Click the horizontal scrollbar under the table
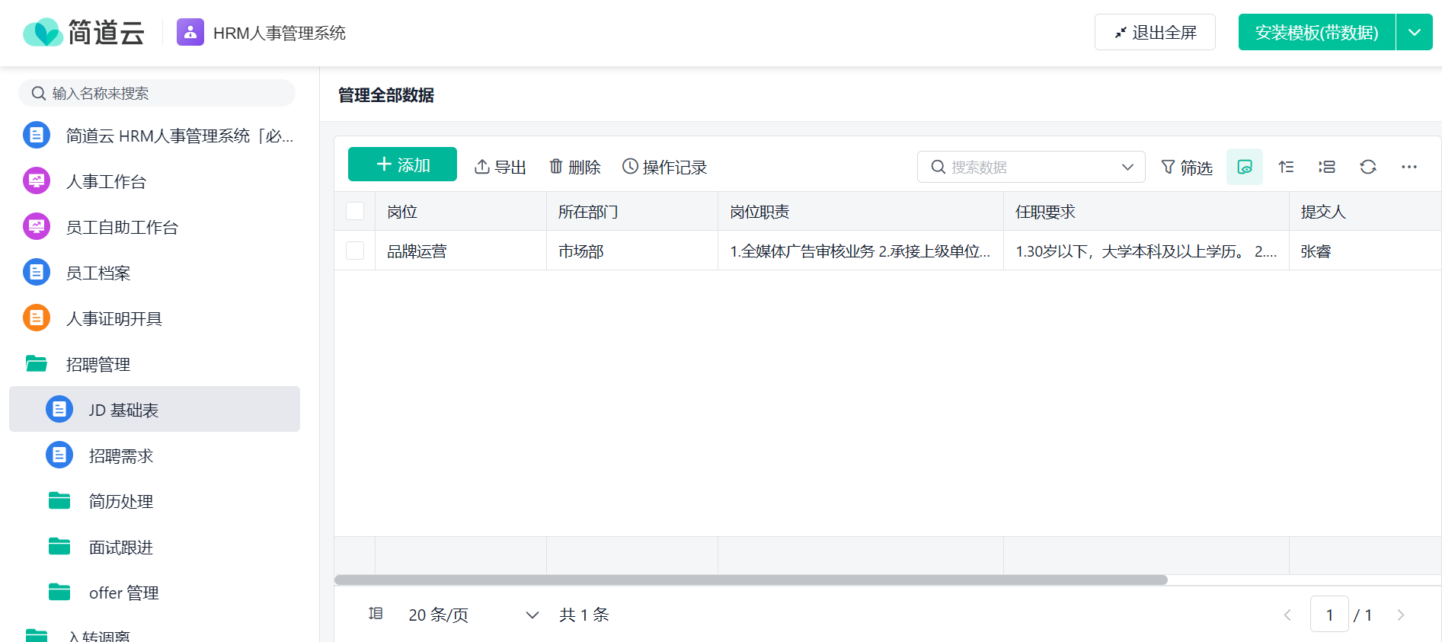Viewport: 1442px width, 642px height. coord(750,580)
